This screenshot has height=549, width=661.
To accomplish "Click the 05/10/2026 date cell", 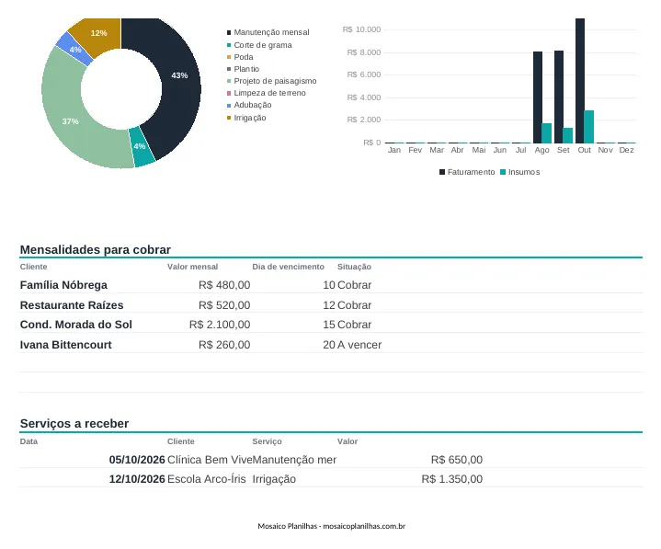I will click(137, 460).
